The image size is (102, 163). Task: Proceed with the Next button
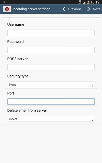pyautogui.click(x=93, y=9)
